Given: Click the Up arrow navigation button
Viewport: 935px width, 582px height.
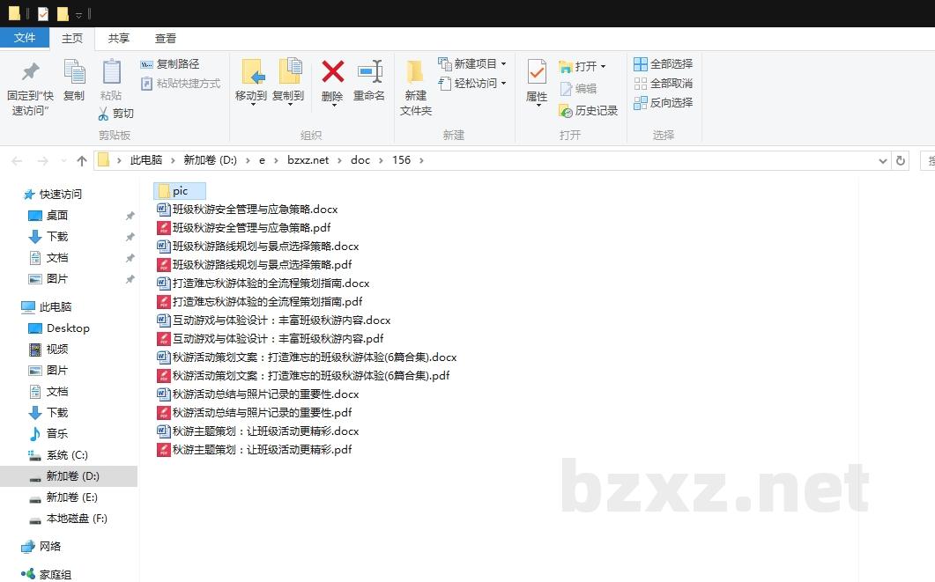Looking at the screenshot, I should 82,160.
